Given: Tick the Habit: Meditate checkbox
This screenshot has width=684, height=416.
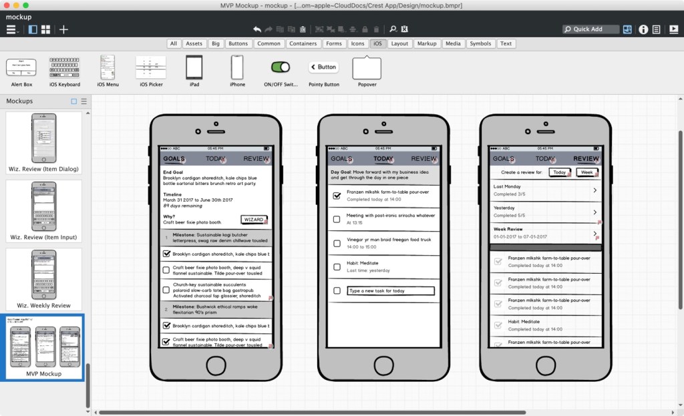Looking at the screenshot, I should click(x=337, y=267).
